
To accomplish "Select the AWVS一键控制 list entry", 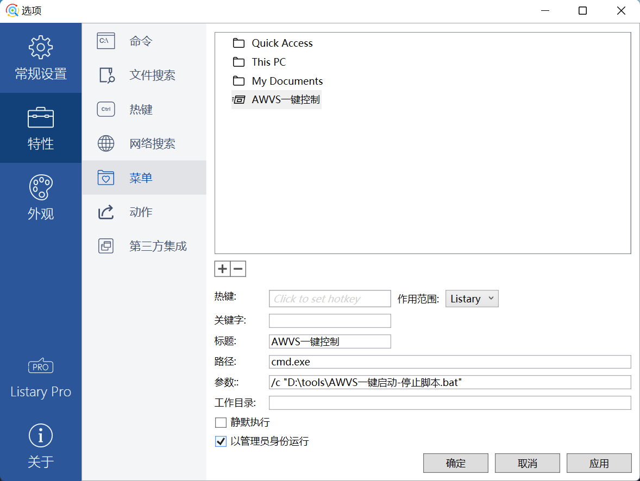I will [277, 99].
